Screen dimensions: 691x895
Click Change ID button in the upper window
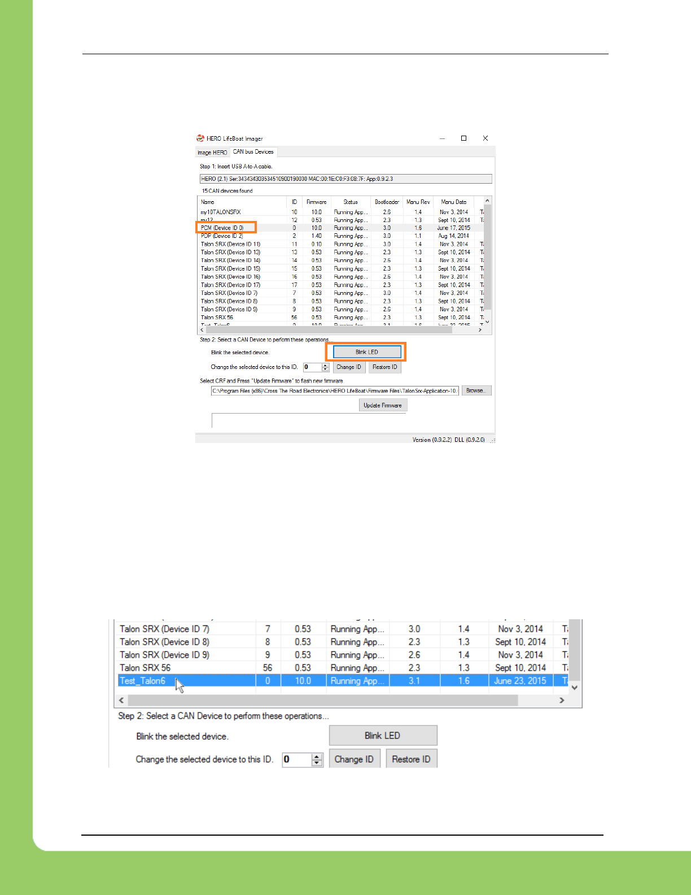pyautogui.click(x=349, y=367)
